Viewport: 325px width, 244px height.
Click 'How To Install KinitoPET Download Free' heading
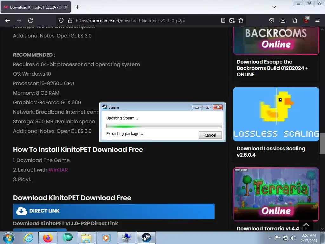tap(78, 150)
